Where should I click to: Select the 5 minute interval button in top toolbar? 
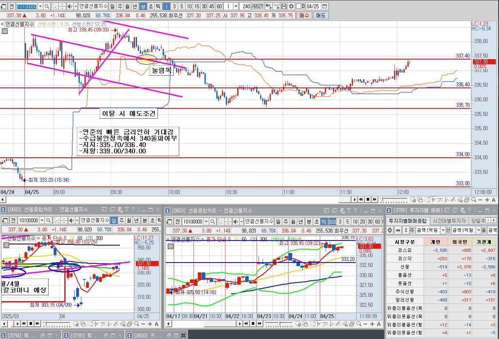[x=182, y=6]
